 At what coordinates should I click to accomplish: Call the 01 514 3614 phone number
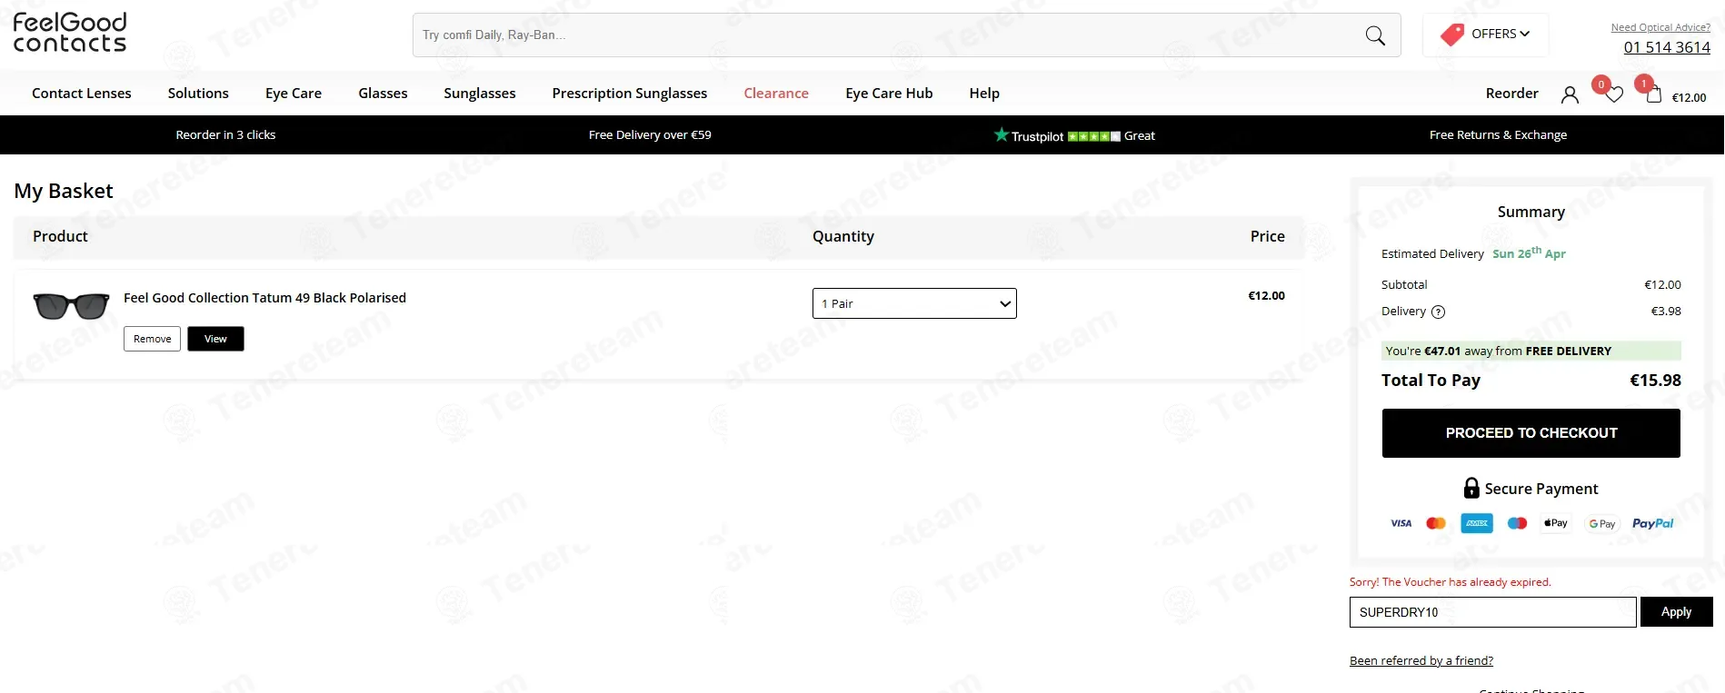point(1667,47)
